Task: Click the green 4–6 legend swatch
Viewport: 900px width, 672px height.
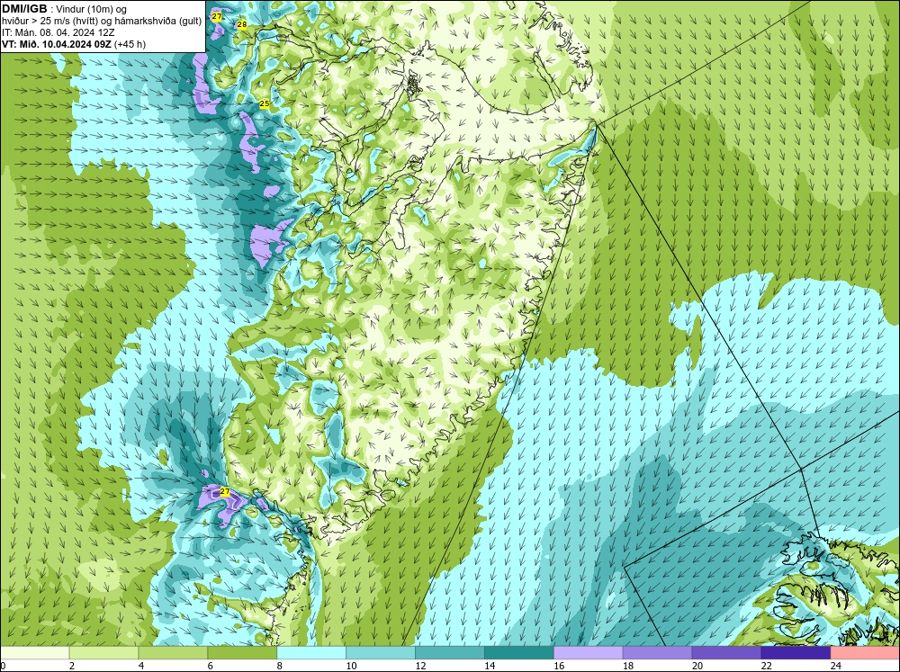Action: [x=173, y=653]
